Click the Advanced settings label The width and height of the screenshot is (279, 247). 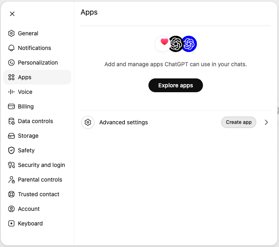[124, 122]
